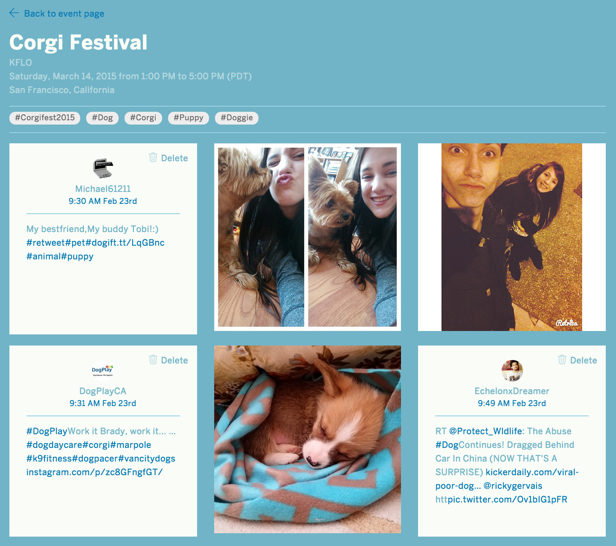View the girl with Yorkie selfie photo

tap(308, 237)
